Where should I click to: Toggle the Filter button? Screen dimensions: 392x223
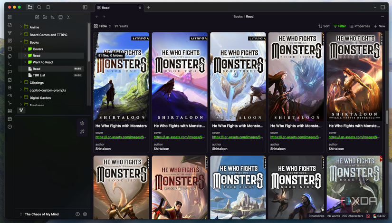[x=340, y=26]
